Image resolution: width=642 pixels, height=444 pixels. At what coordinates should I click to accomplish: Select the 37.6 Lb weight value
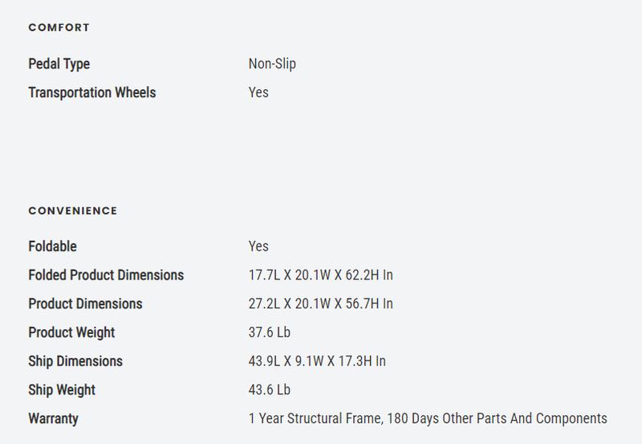click(x=271, y=332)
